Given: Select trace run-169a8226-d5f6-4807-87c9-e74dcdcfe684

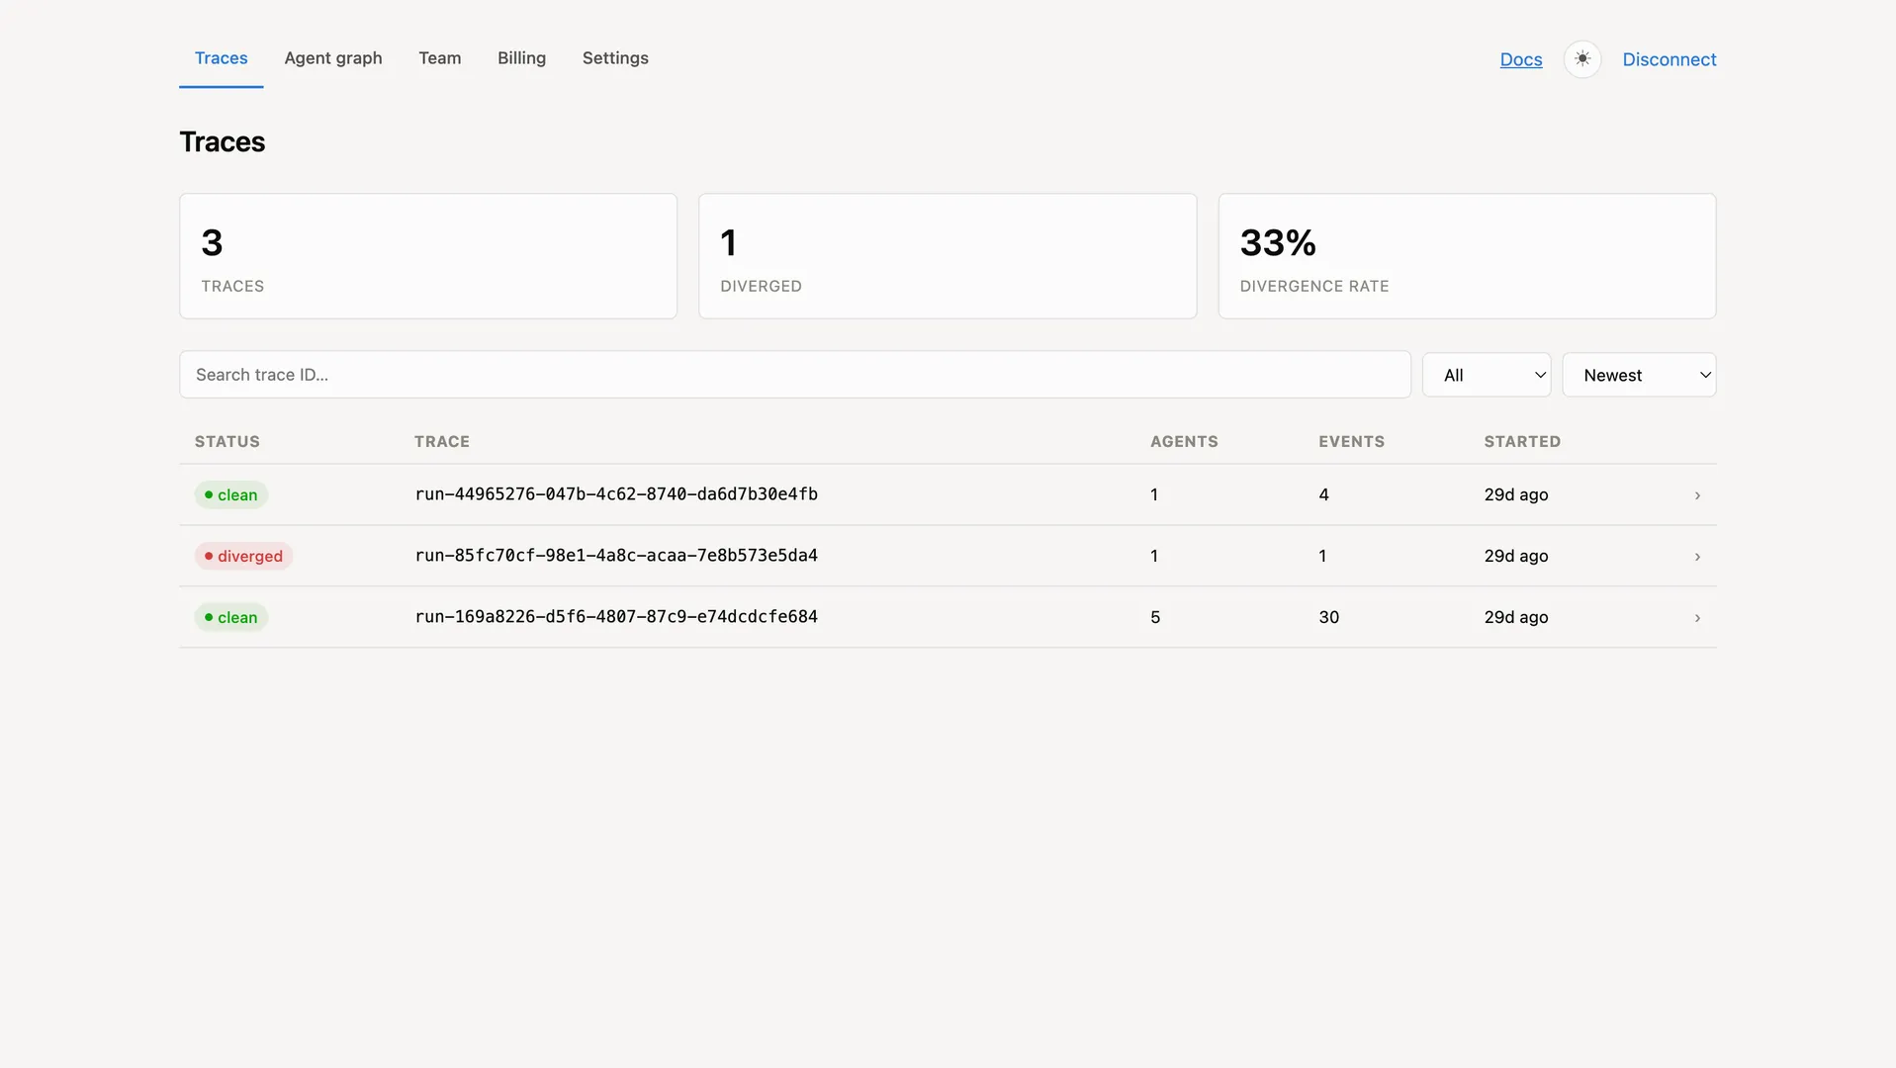Looking at the screenshot, I should pos(616,616).
